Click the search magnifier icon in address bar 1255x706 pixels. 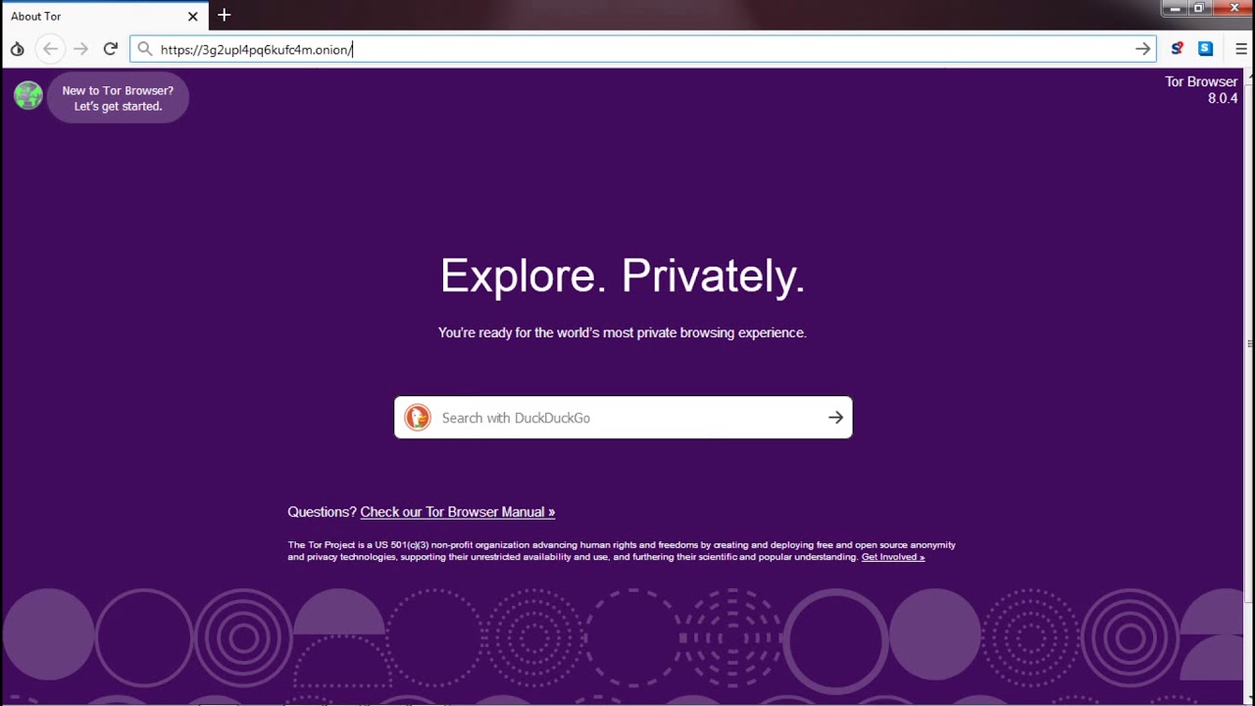[x=145, y=49]
